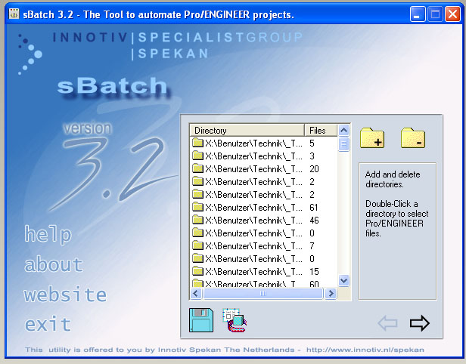Click the horizontal scrollbar thumb
This screenshot has width=466, height=364.
263,294
